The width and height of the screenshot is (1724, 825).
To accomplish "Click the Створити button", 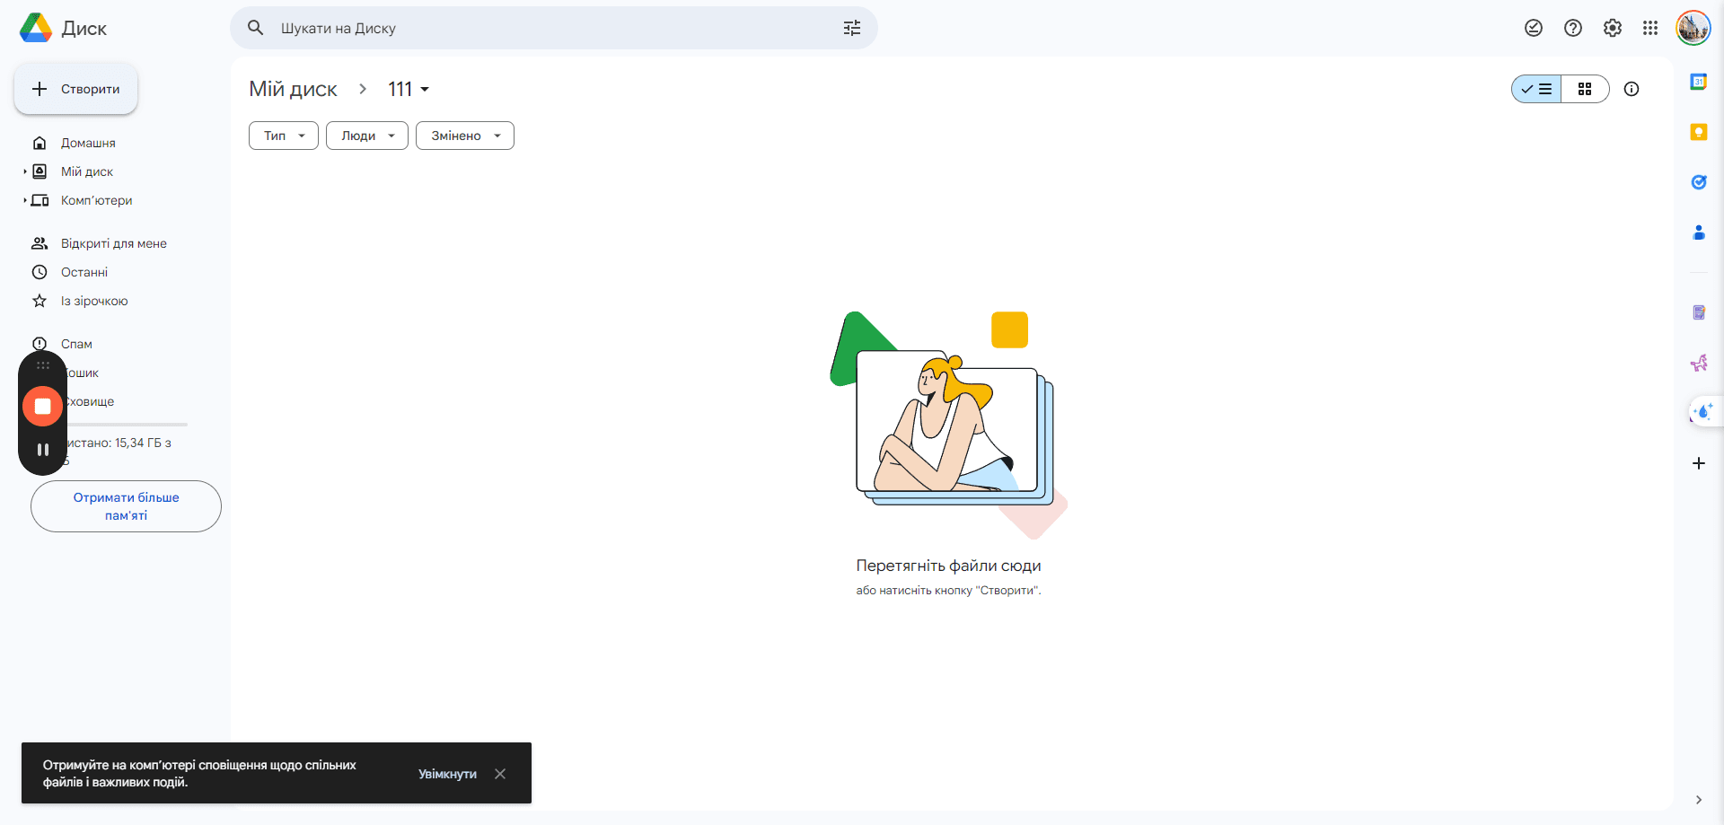I will [76, 89].
